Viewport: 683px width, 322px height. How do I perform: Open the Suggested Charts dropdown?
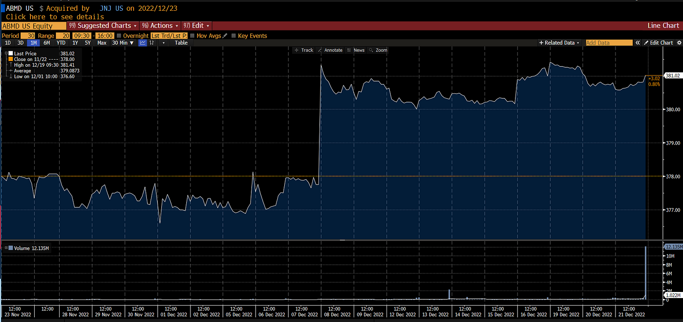tap(102, 25)
